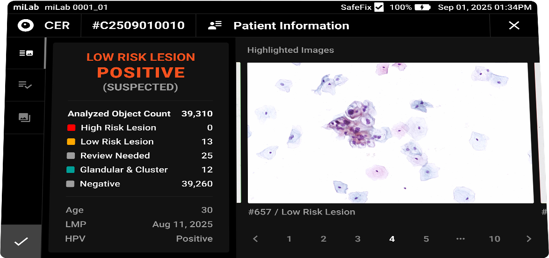Switch to highlighted image page 1
Screen dimensions: 549x258
289,239
